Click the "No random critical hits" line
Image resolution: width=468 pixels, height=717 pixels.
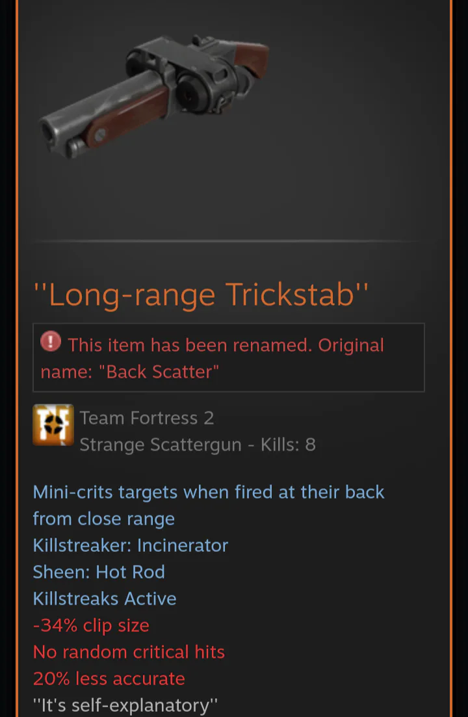click(129, 652)
